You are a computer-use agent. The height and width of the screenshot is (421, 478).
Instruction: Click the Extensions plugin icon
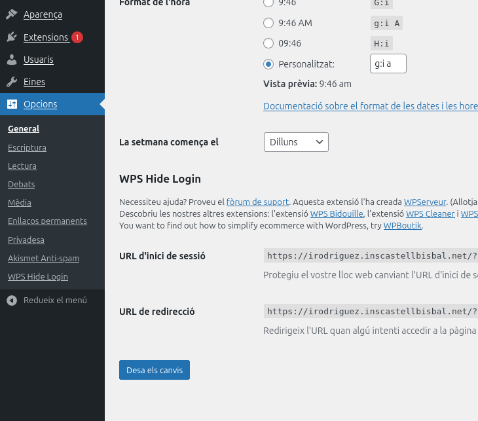point(12,37)
